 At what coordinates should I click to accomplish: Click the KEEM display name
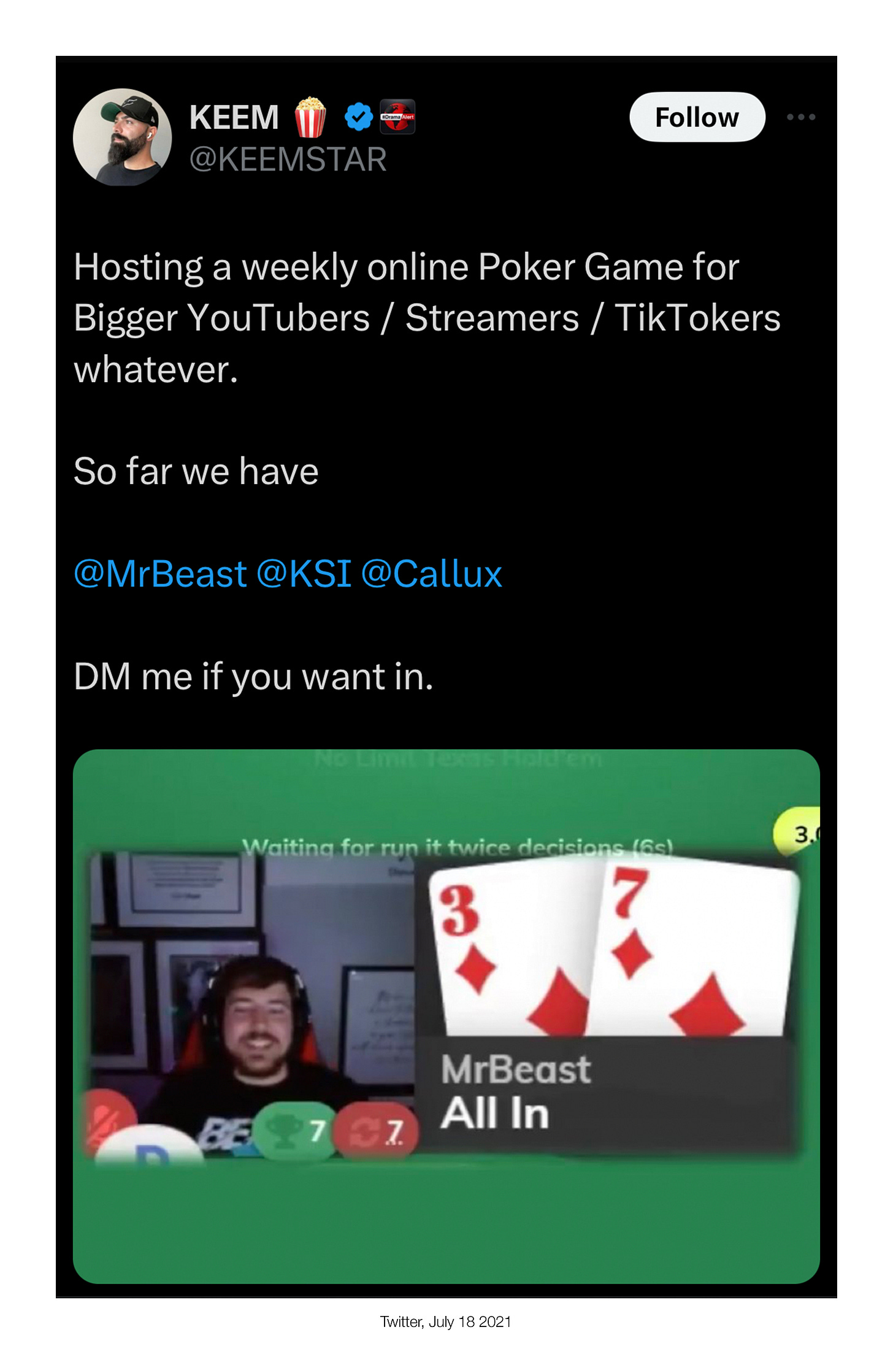pyautogui.click(x=234, y=117)
